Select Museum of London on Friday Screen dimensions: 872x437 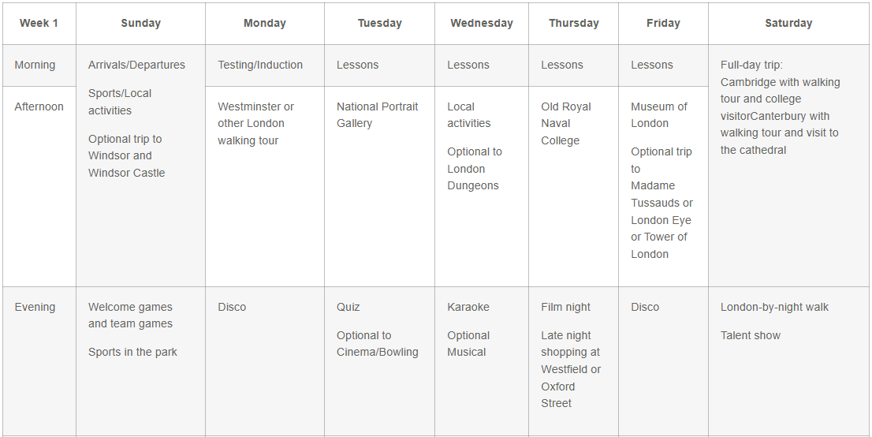(658, 115)
